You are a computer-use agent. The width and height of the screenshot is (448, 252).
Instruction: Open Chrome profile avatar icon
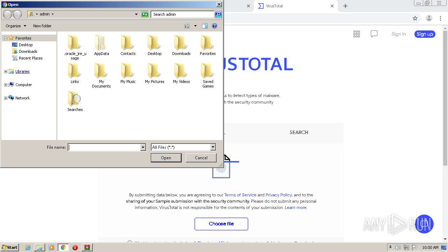pos(429,18)
